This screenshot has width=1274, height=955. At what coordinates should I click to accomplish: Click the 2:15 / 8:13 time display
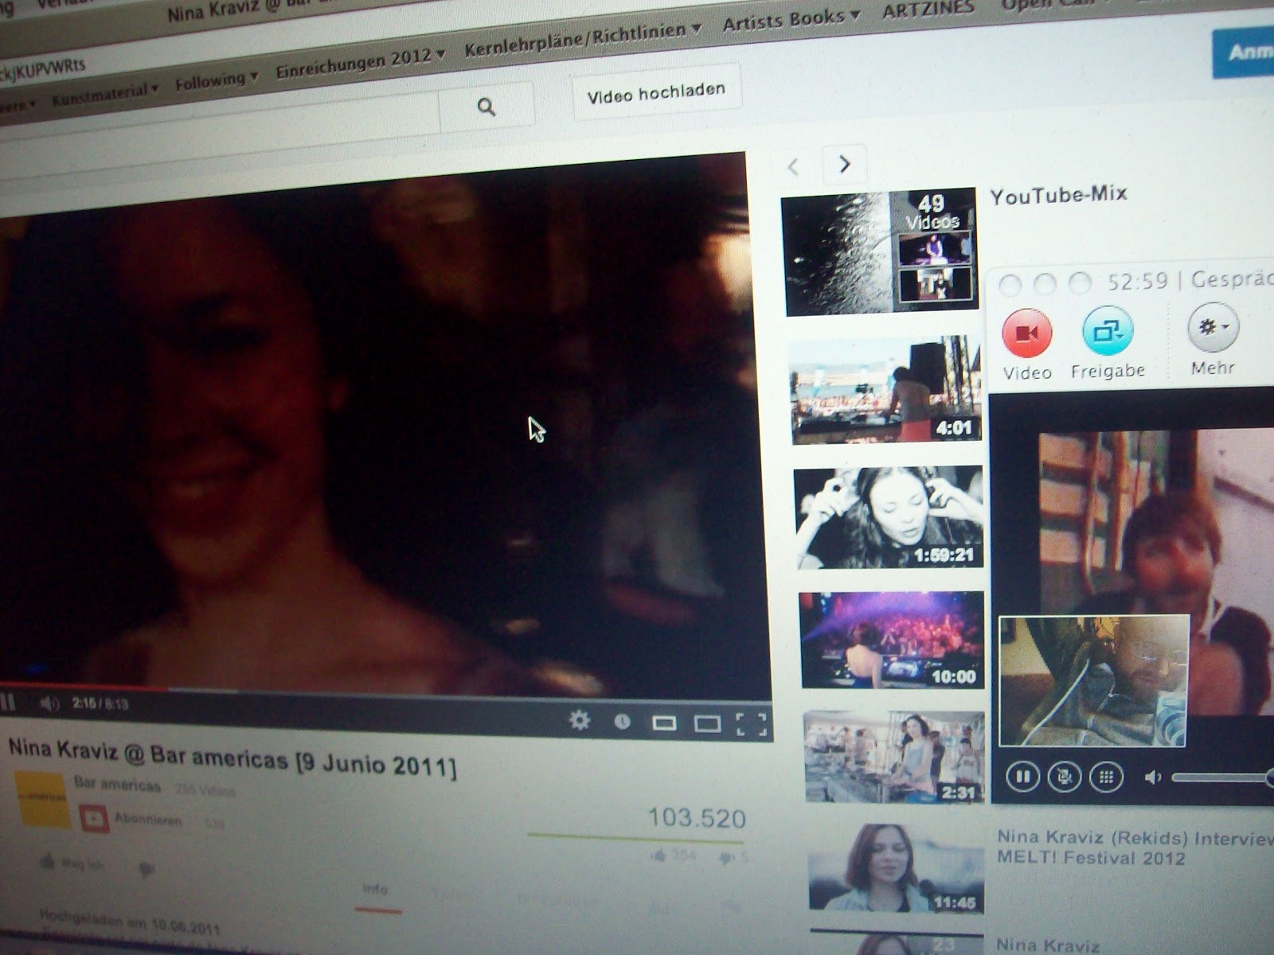[x=100, y=704]
